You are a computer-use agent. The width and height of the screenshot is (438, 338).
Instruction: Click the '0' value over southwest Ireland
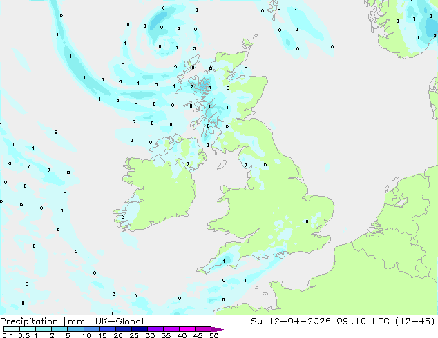(123, 217)
